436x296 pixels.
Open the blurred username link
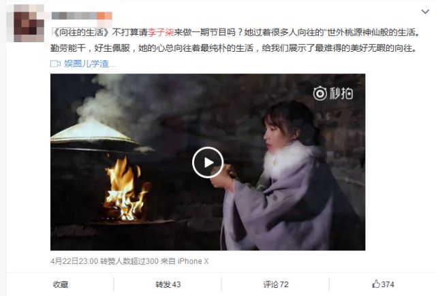(82, 16)
